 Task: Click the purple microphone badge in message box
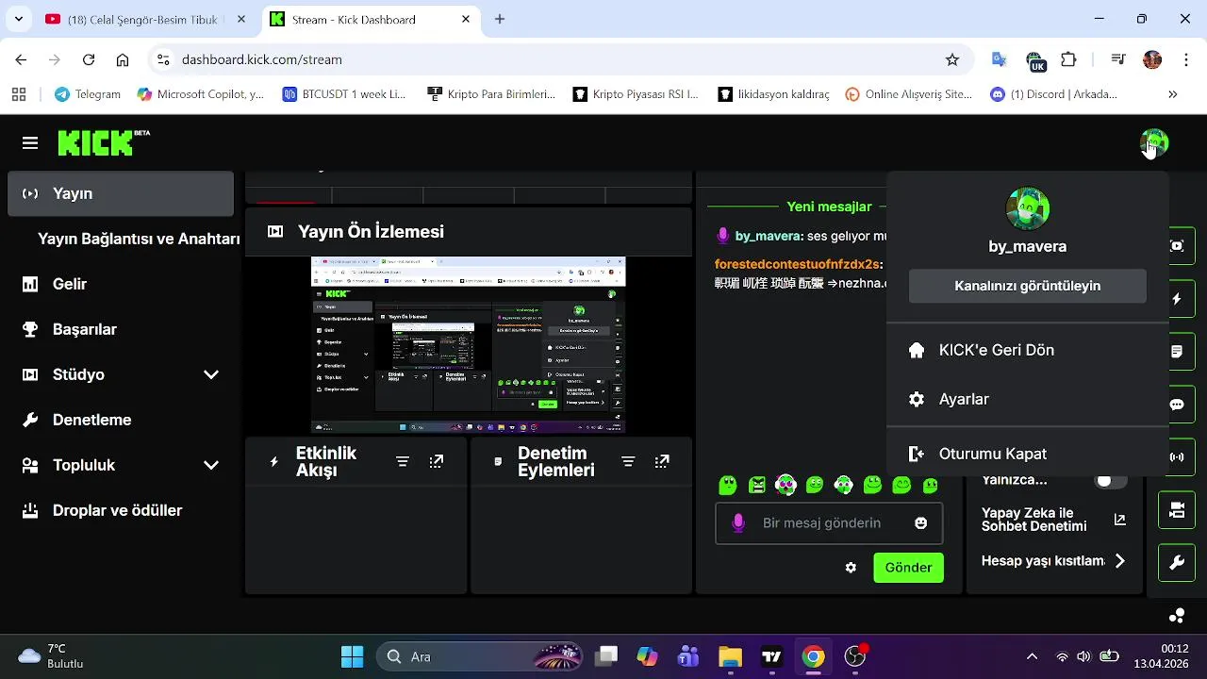pos(739,522)
